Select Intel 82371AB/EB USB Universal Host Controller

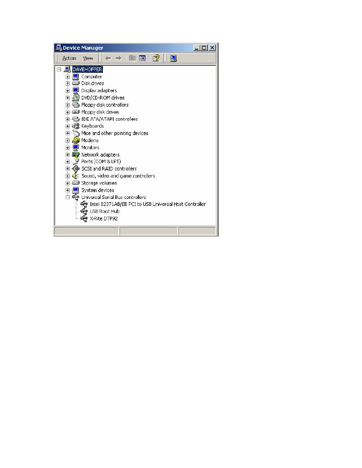148,204
